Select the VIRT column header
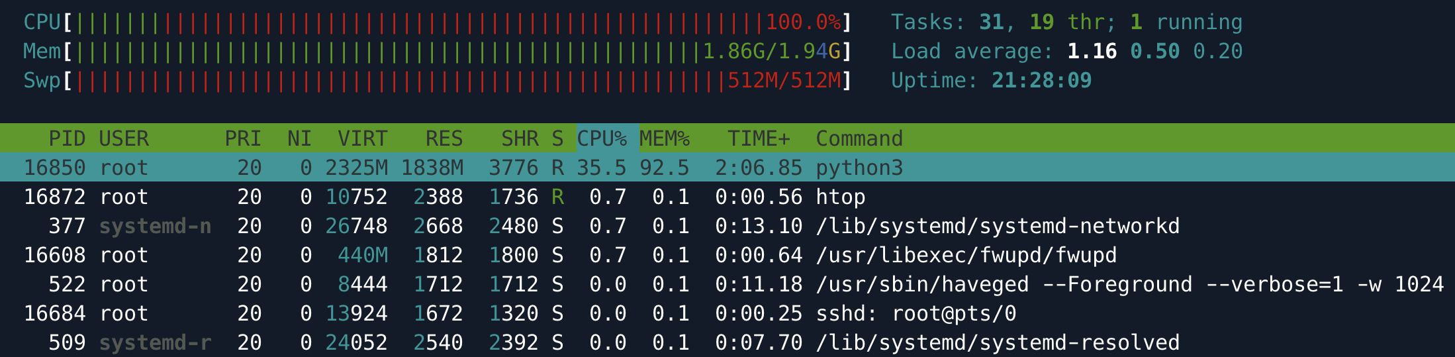 coord(362,138)
